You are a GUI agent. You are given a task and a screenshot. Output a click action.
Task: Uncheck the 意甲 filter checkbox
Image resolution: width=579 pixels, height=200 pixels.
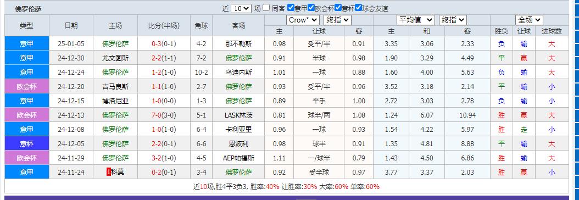click(x=291, y=8)
